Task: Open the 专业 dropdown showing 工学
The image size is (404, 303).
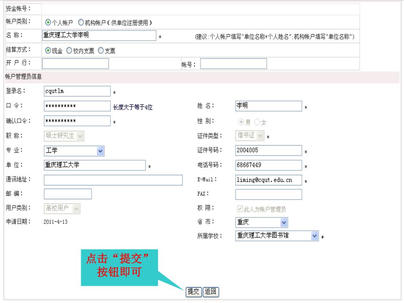Action: [74, 151]
